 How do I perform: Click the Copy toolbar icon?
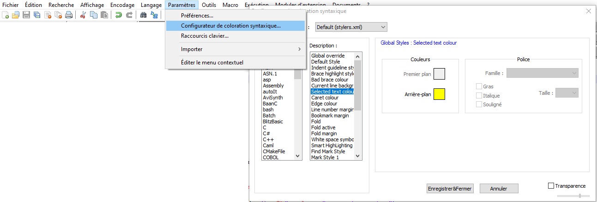(94, 15)
